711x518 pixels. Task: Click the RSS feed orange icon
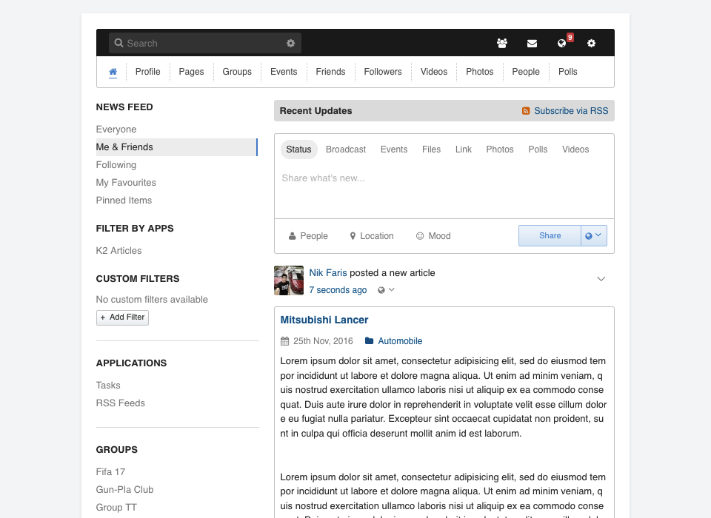tap(526, 111)
